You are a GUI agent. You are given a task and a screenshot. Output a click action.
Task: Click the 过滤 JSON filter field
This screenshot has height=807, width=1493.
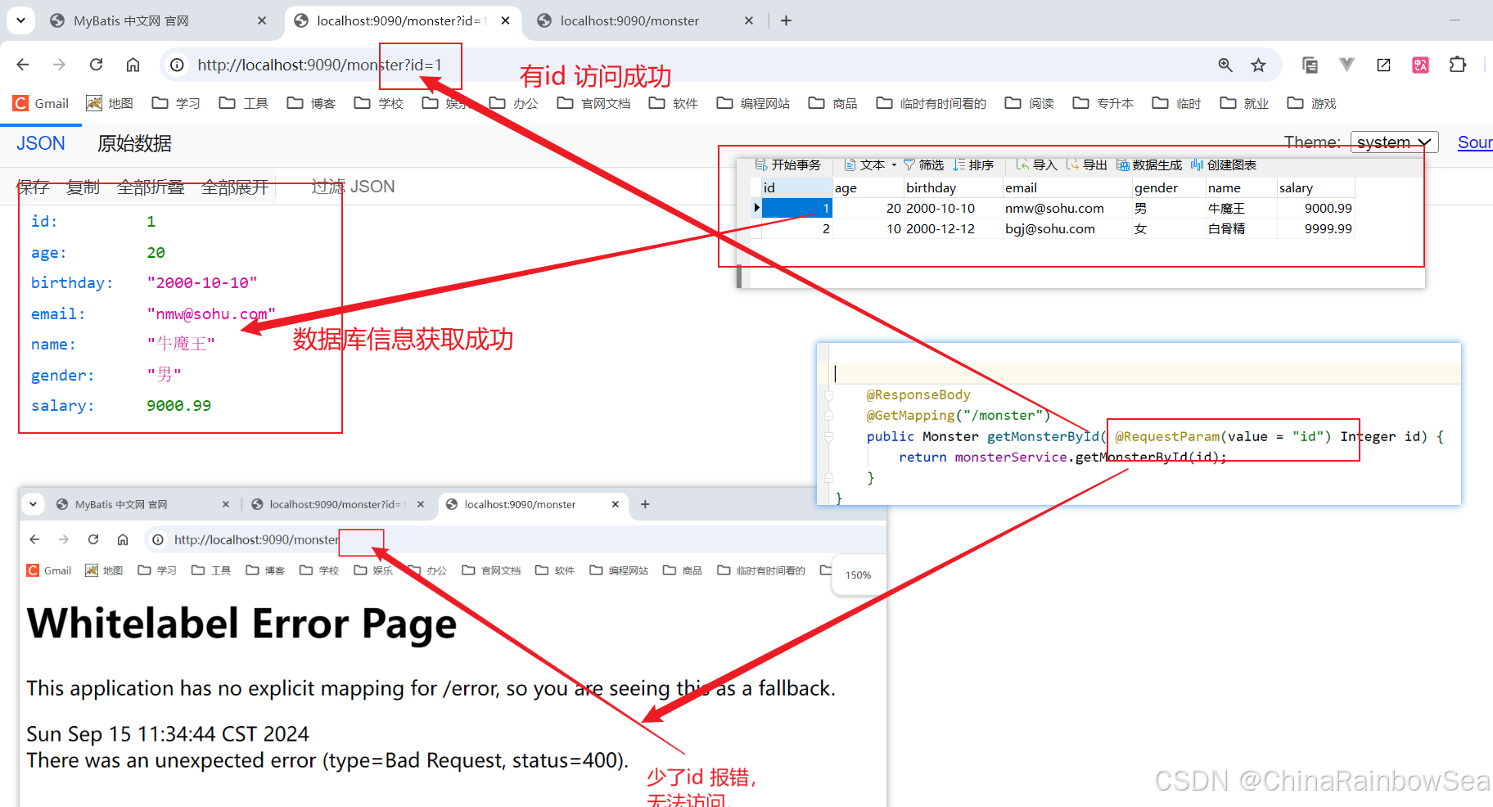(x=354, y=187)
